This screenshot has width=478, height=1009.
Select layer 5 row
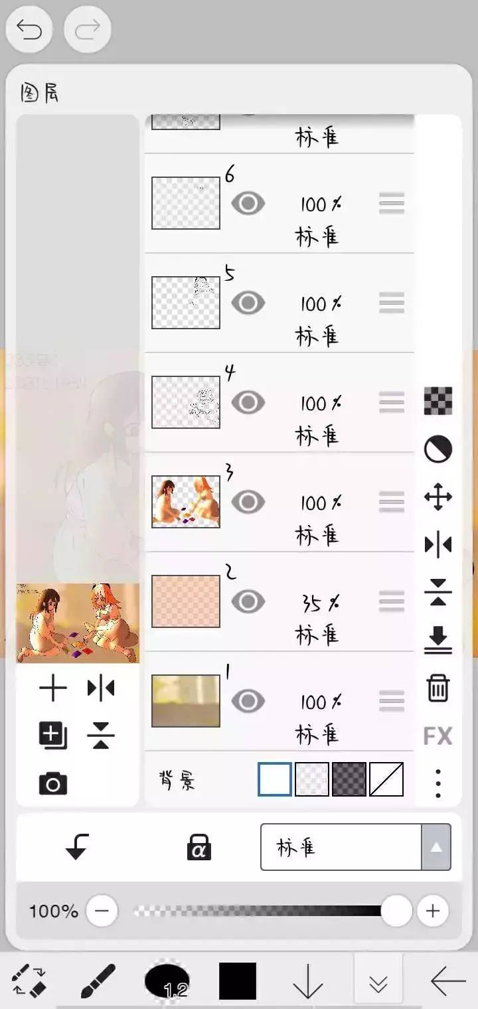pyautogui.click(x=279, y=303)
